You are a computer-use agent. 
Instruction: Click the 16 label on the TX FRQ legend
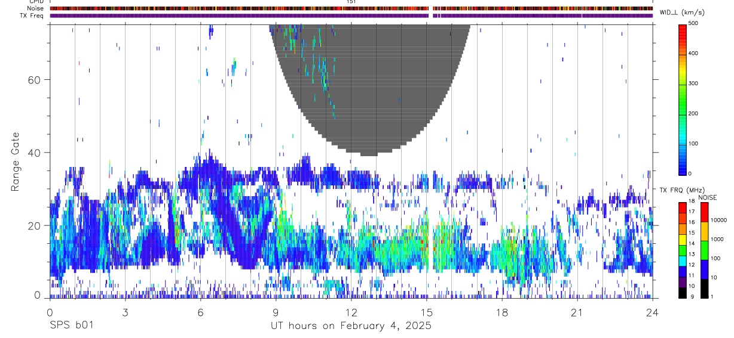pos(690,222)
